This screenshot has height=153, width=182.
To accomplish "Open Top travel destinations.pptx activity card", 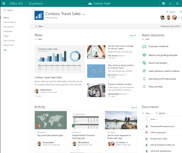I will [50, 120].
